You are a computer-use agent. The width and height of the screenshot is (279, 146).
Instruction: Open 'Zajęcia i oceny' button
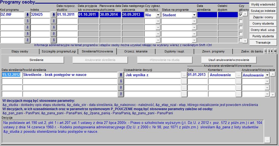tap(263, 17)
